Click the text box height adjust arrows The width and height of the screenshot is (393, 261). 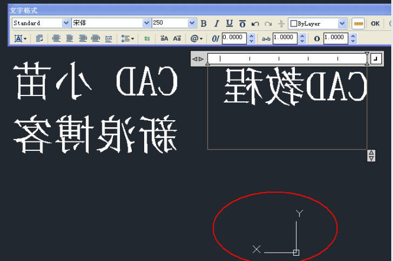click(x=371, y=156)
